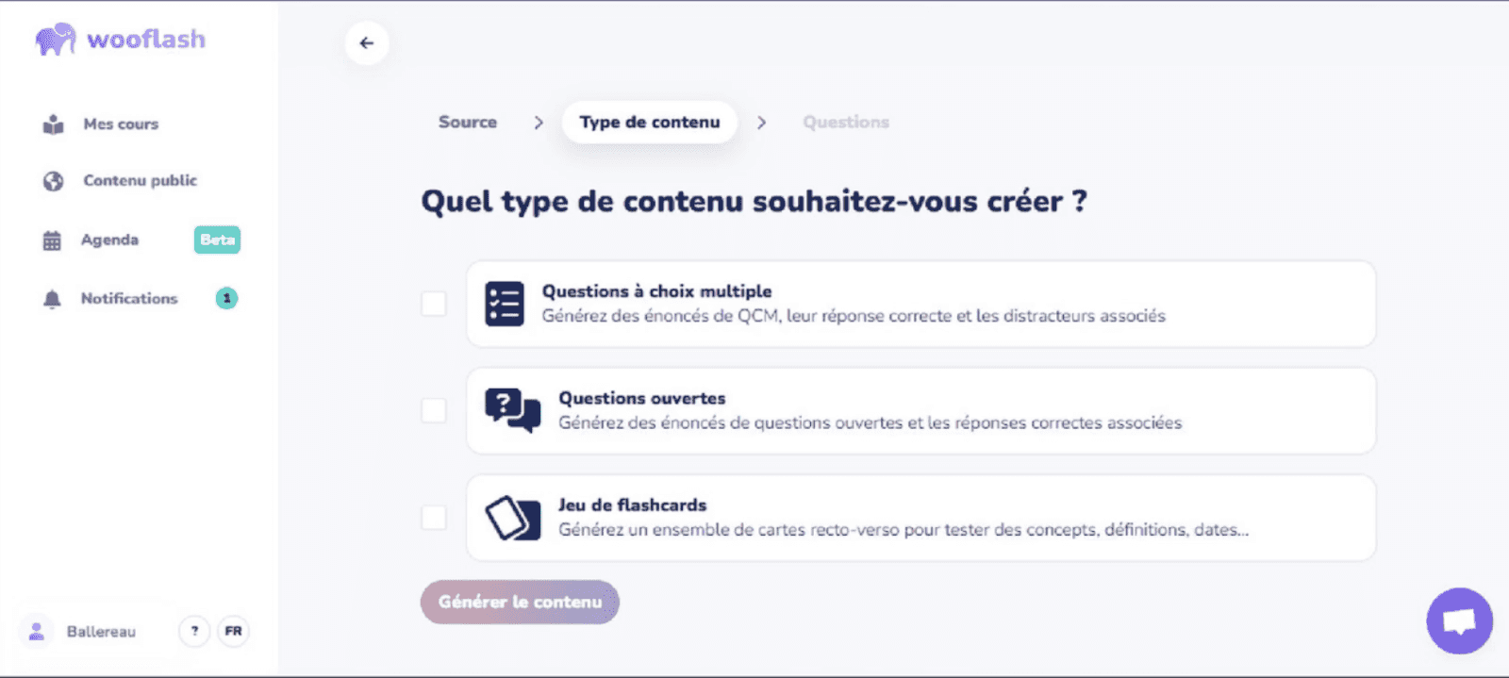Click the Notifications bell icon
The height and width of the screenshot is (678, 1509).
[x=52, y=299]
